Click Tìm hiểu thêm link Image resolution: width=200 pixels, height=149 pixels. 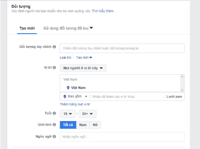[103, 11]
